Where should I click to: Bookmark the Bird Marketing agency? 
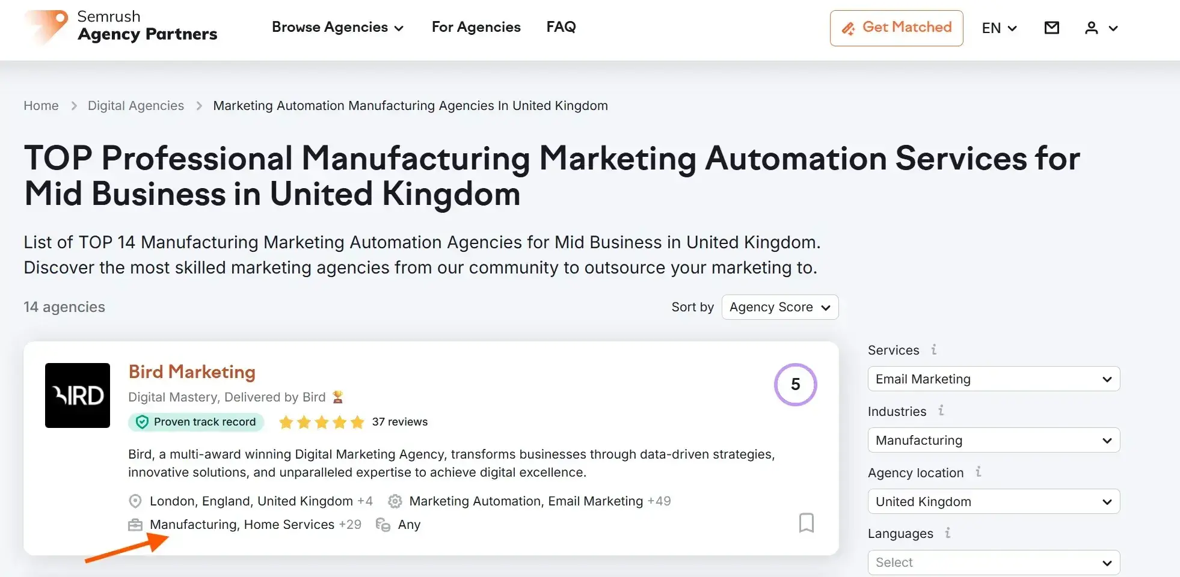pos(807,523)
